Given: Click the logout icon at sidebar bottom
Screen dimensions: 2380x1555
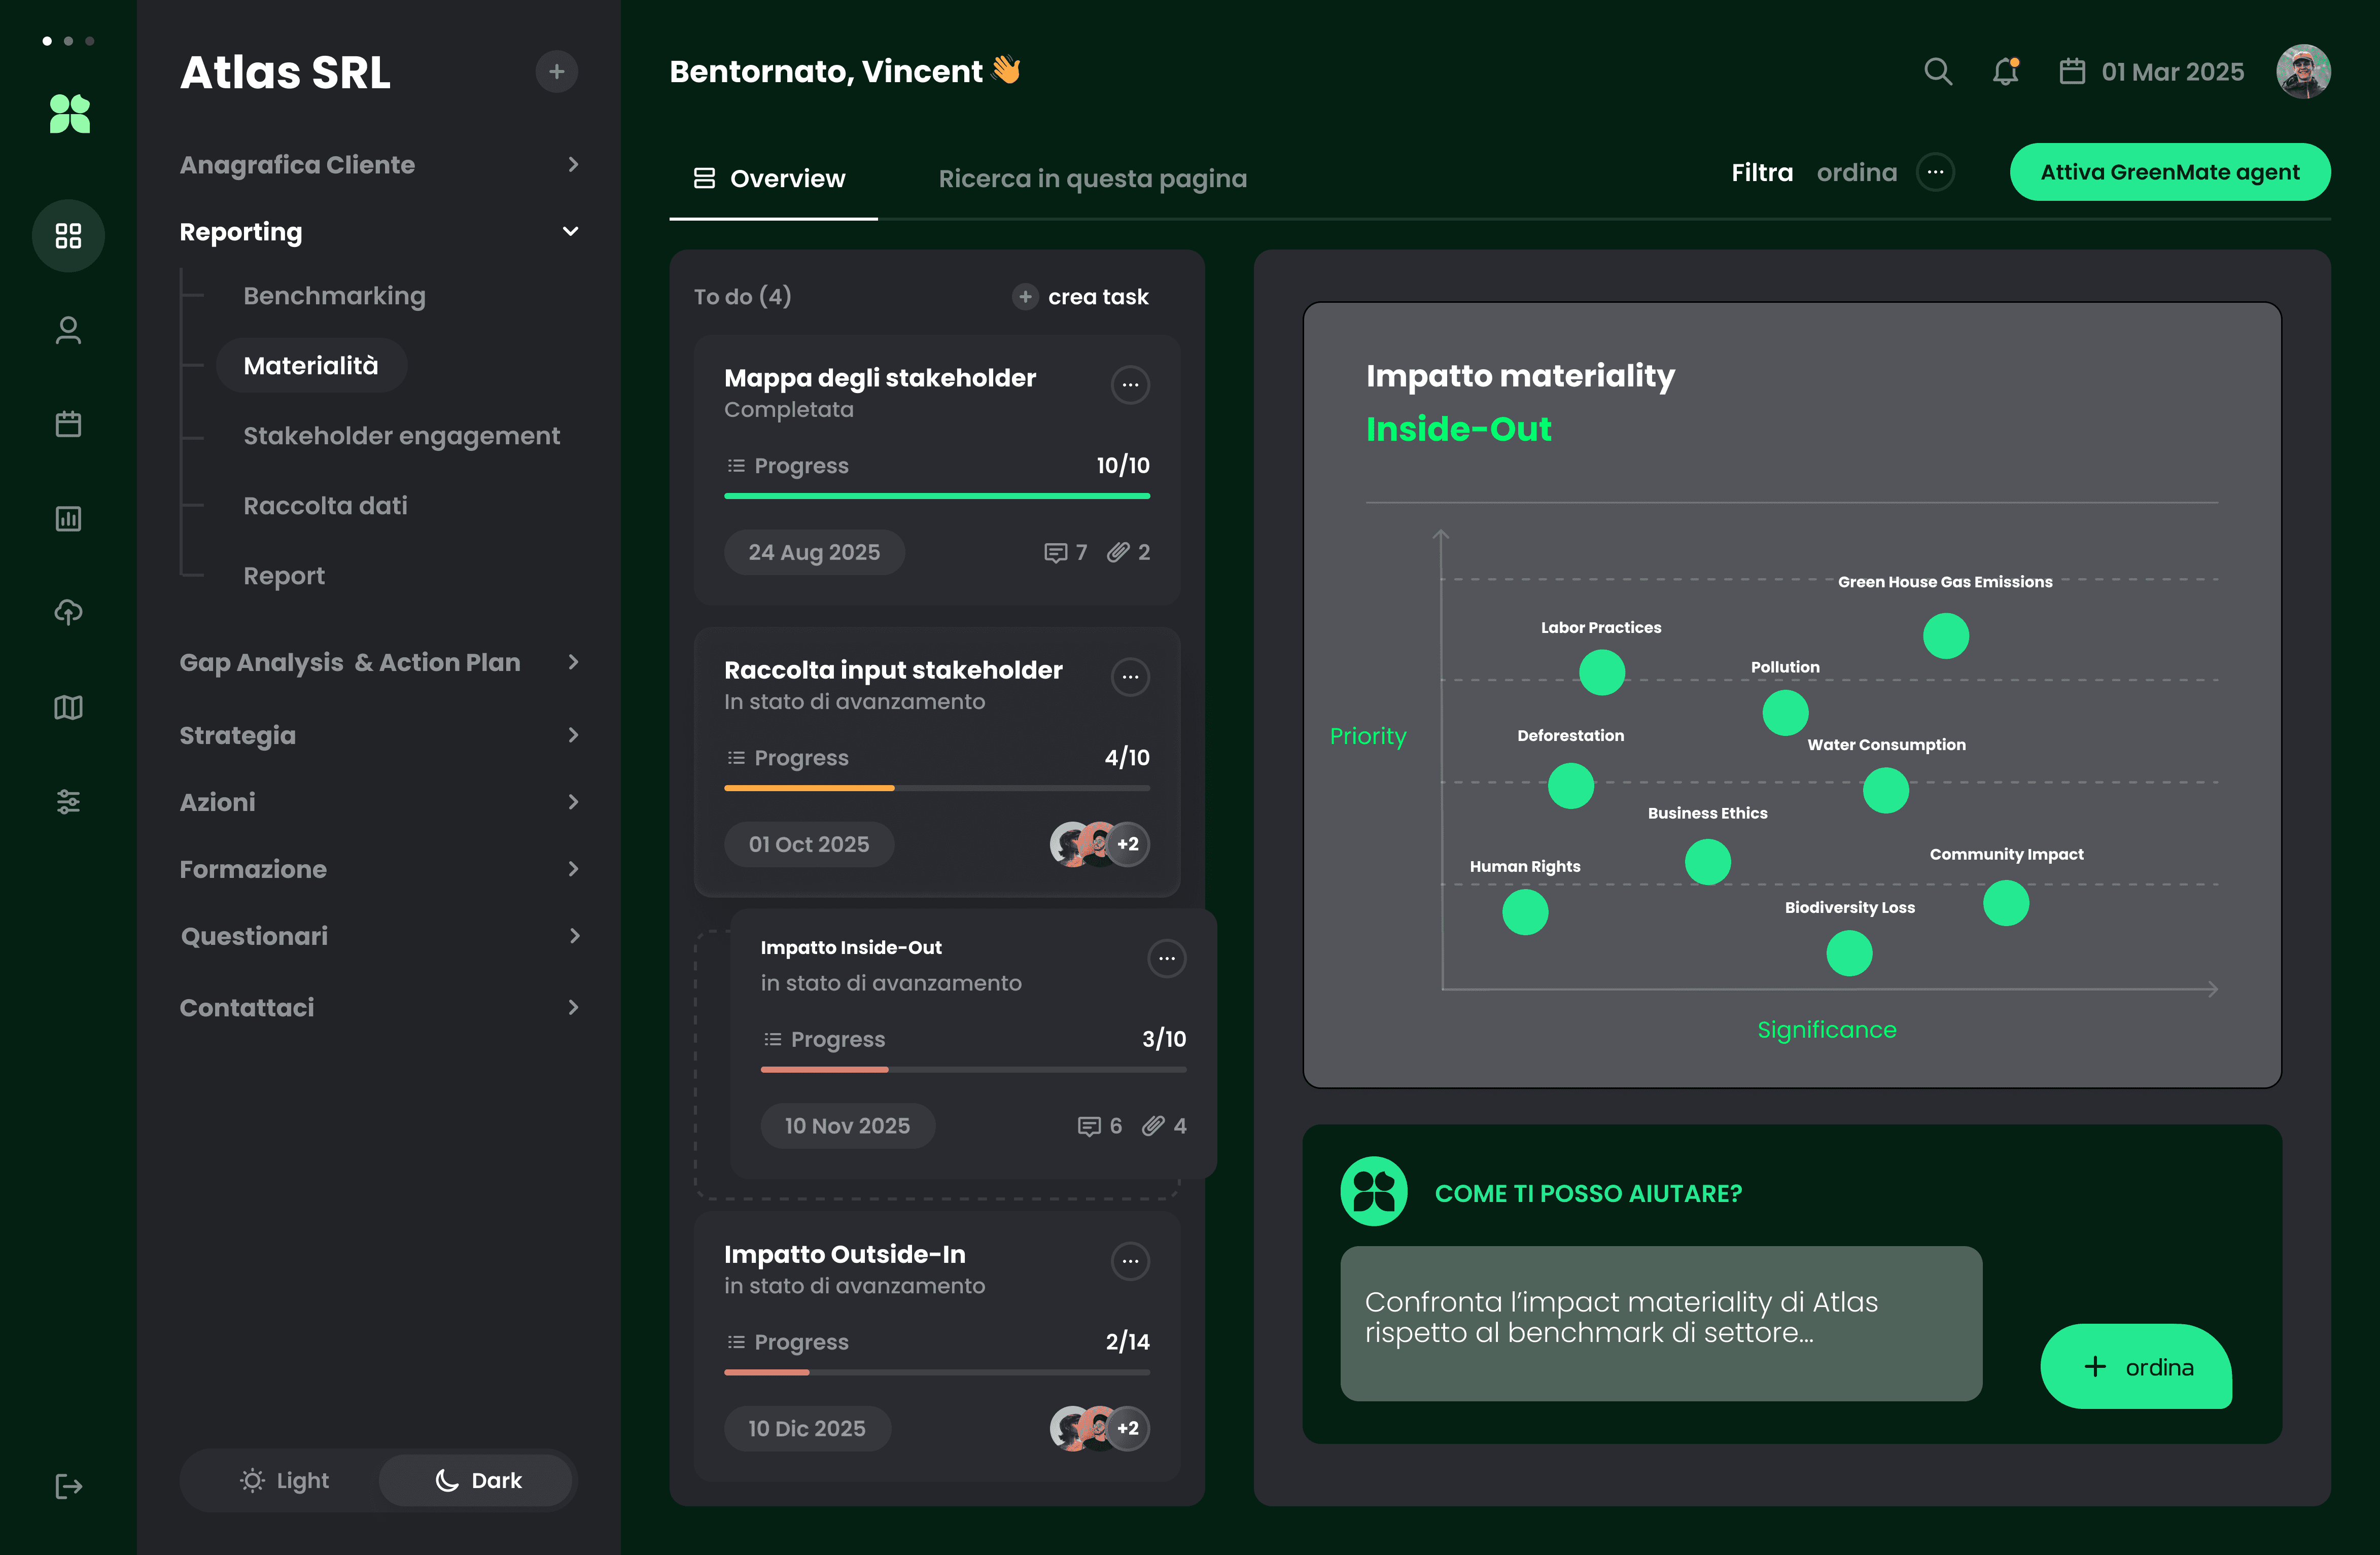Looking at the screenshot, I should click(x=68, y=1486).
